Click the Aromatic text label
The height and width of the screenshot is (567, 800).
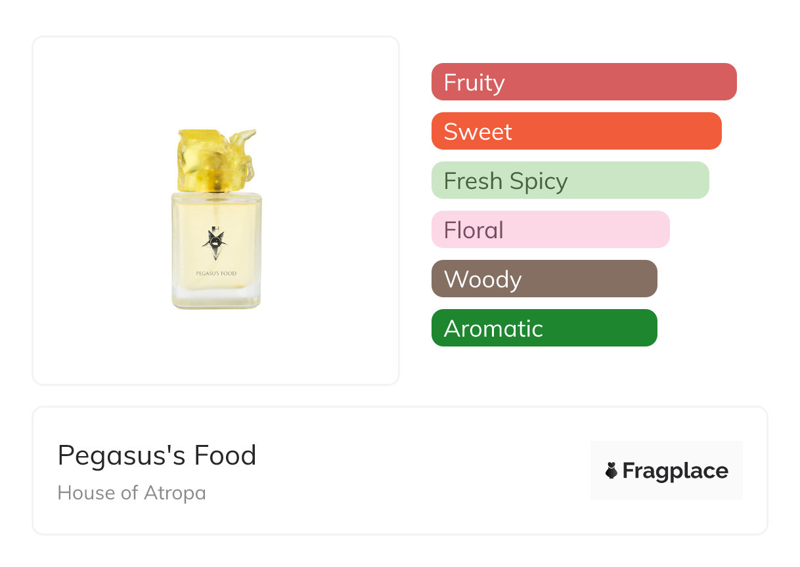493,329
